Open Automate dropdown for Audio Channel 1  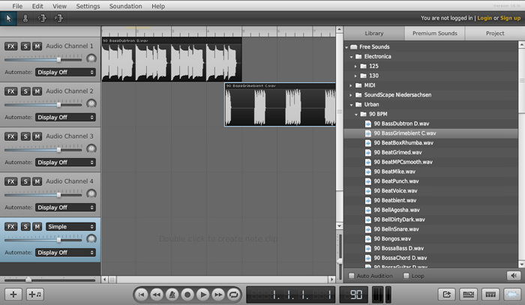[66, 72]
